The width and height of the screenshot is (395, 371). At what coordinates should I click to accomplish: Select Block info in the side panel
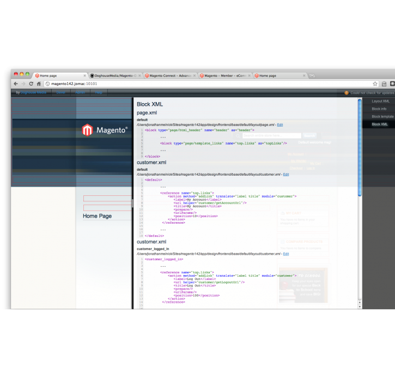click(379, 109)
